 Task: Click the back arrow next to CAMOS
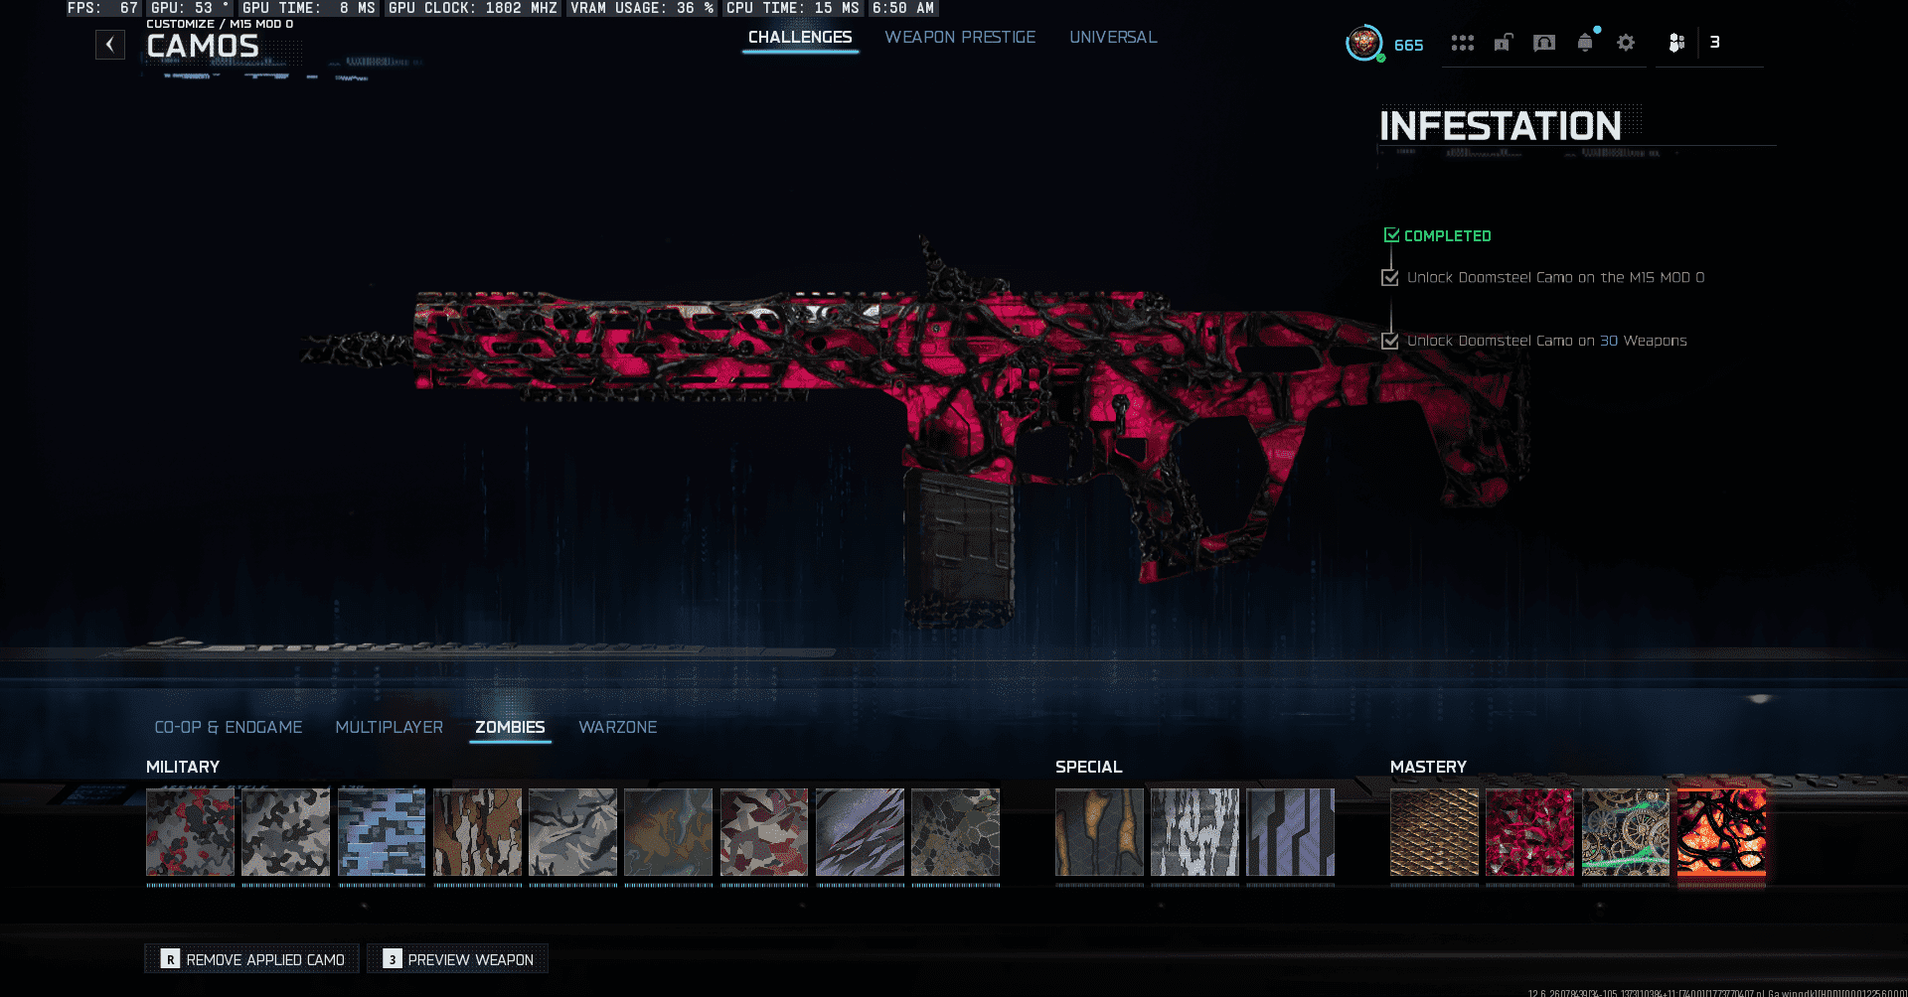tap(110, 45)
